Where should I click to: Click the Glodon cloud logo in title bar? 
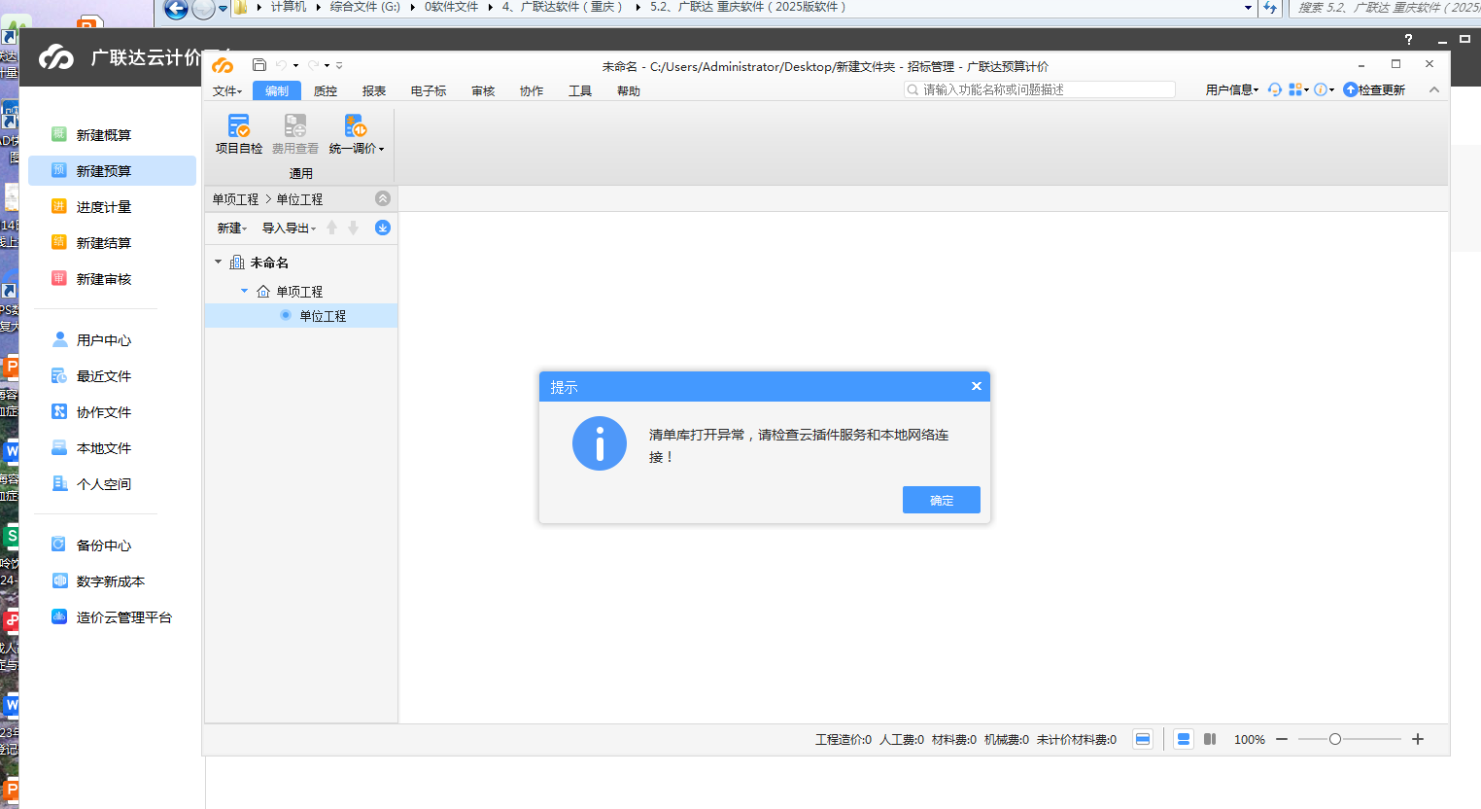[x=224, y=65]
